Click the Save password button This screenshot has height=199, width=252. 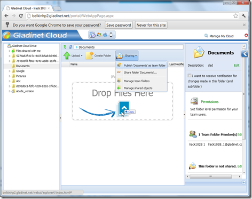click(x=119, y=25)
